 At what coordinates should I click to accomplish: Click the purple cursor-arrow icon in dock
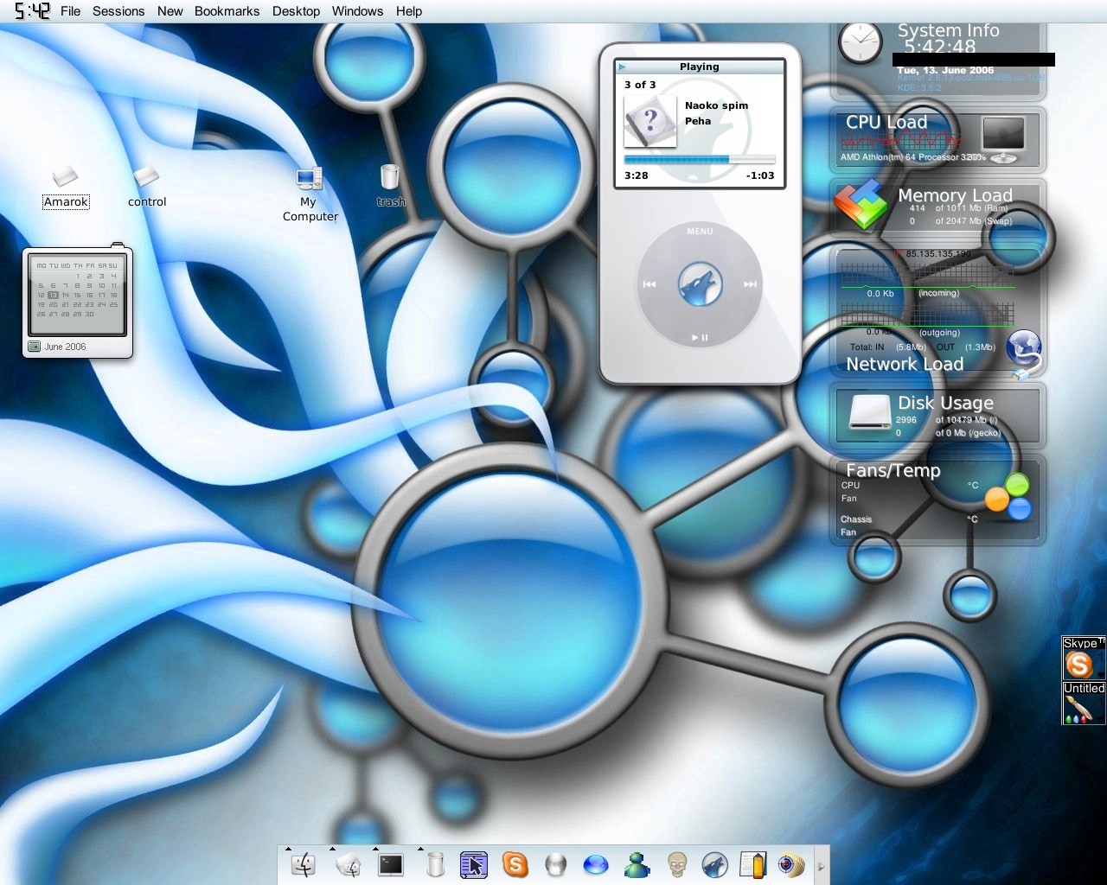click(473, 864)
